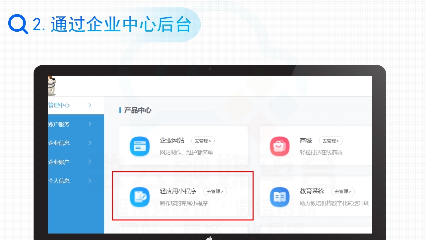Click 轻松打造在线商城 description
This screenshot has width=426, height=240.
(321, 152)
